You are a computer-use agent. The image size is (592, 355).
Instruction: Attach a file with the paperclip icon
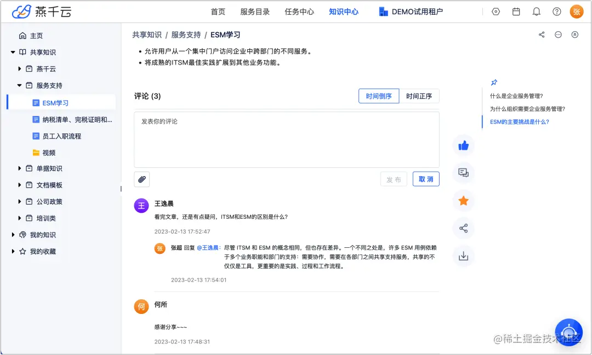141,179
